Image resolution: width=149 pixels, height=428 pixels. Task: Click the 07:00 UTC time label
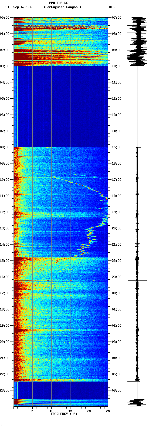point(117,18)
